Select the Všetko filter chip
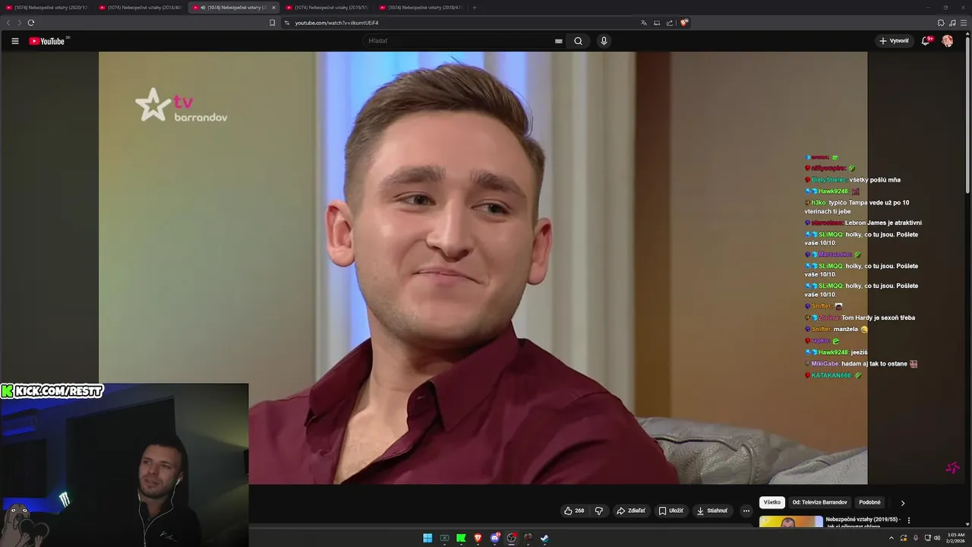 click(772, 502)
